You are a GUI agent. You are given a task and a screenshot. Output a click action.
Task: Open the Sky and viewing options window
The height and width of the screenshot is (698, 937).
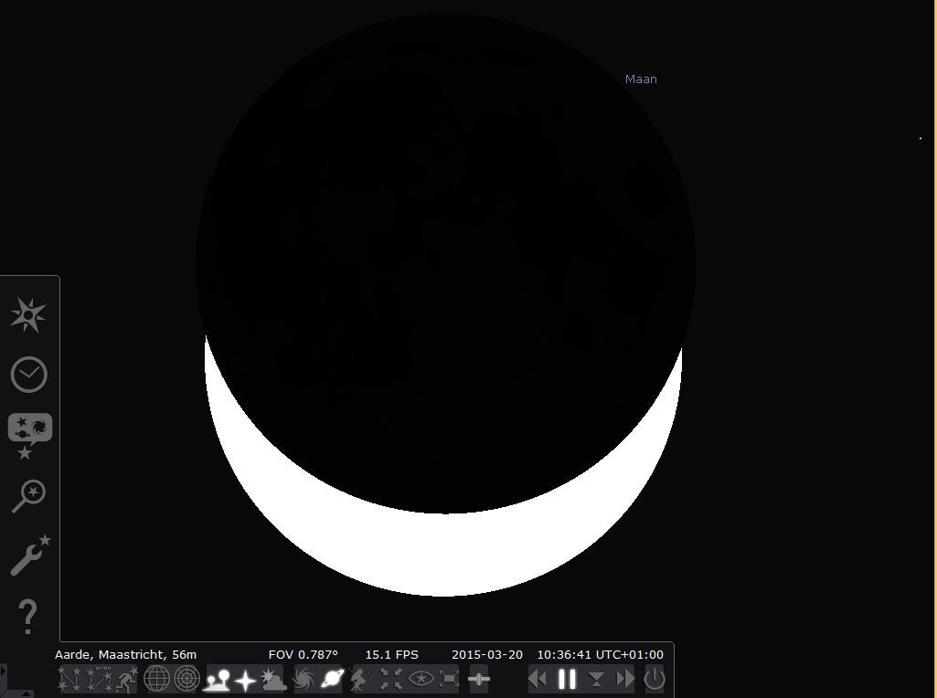tap(30, 436)
